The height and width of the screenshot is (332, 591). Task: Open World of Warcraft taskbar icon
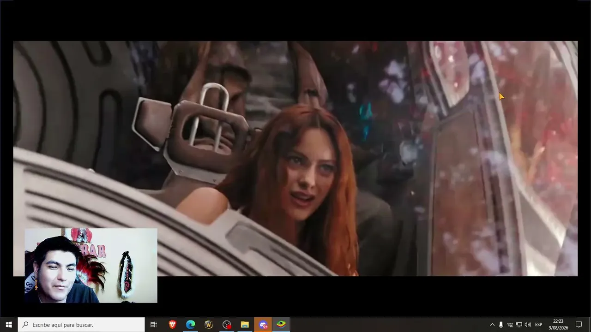208,325
